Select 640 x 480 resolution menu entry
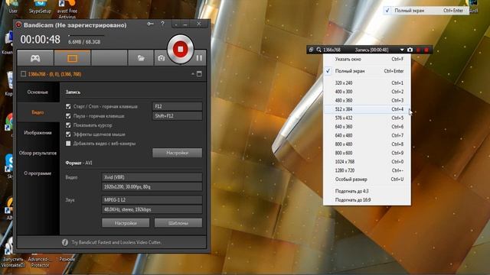 point(367,135)
